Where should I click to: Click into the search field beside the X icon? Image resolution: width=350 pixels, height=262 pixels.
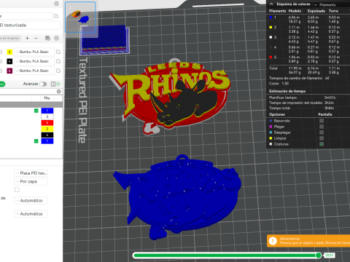tap(28, 92)
